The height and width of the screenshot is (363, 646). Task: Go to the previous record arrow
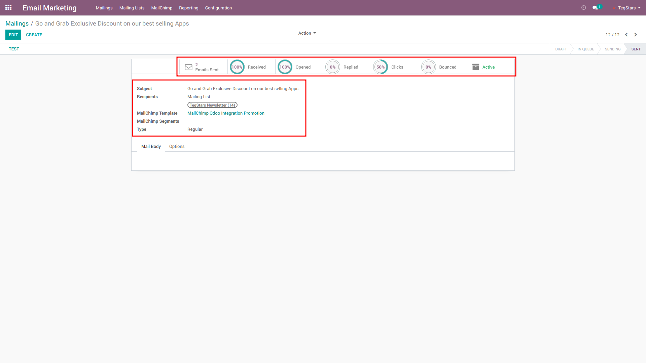click(626, 35)
